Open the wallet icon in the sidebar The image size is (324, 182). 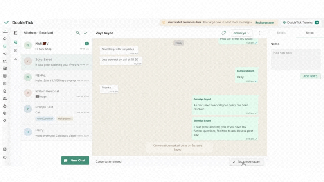click(5, 149)
